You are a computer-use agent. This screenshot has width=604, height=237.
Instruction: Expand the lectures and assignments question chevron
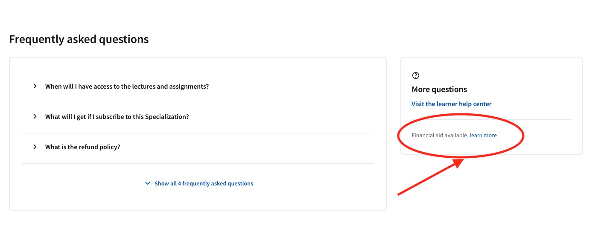(35, 86)
